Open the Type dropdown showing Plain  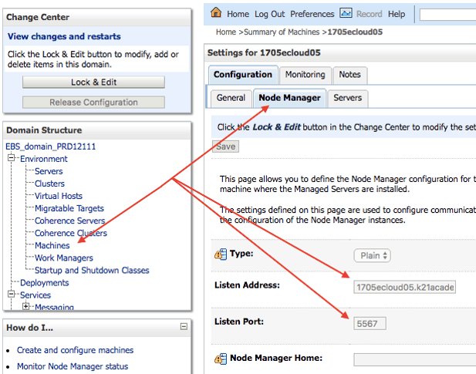372,255
